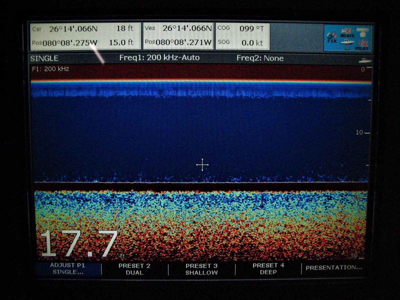
Task: Click the SINGLE mode label
Action: click(44, 58)
